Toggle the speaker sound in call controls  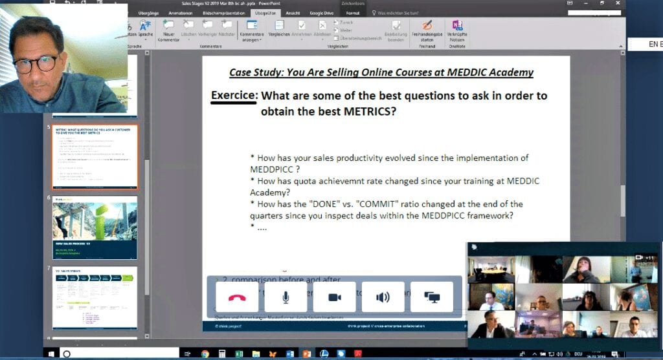tap(383, 297)
